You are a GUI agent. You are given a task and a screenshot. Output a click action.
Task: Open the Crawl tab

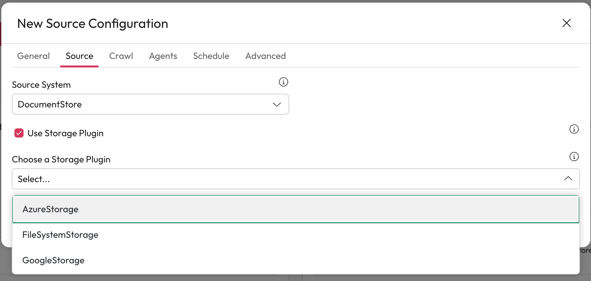click(x=121, y=56)
